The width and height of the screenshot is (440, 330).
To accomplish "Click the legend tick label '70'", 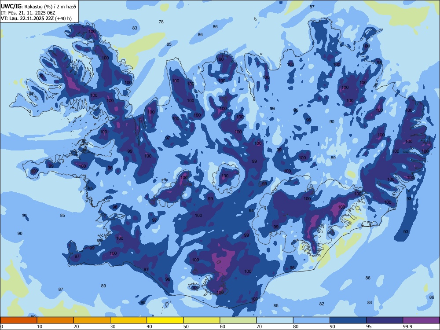I will pos(259,326).
